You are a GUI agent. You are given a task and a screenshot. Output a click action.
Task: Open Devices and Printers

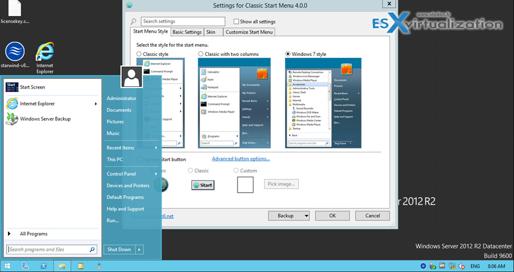(128, 186)
